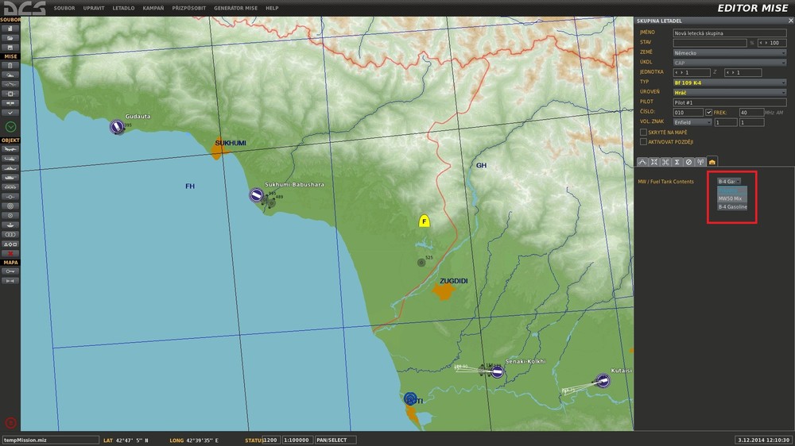Click the Senaki-Kolkhi airfield marker
This screenshot has height=446, width=795.
click(498, 372)
